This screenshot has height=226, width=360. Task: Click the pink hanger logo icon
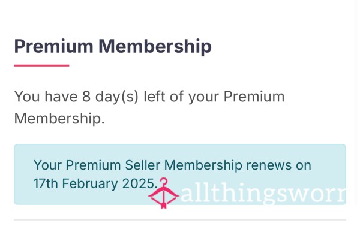tap(163, 193)
